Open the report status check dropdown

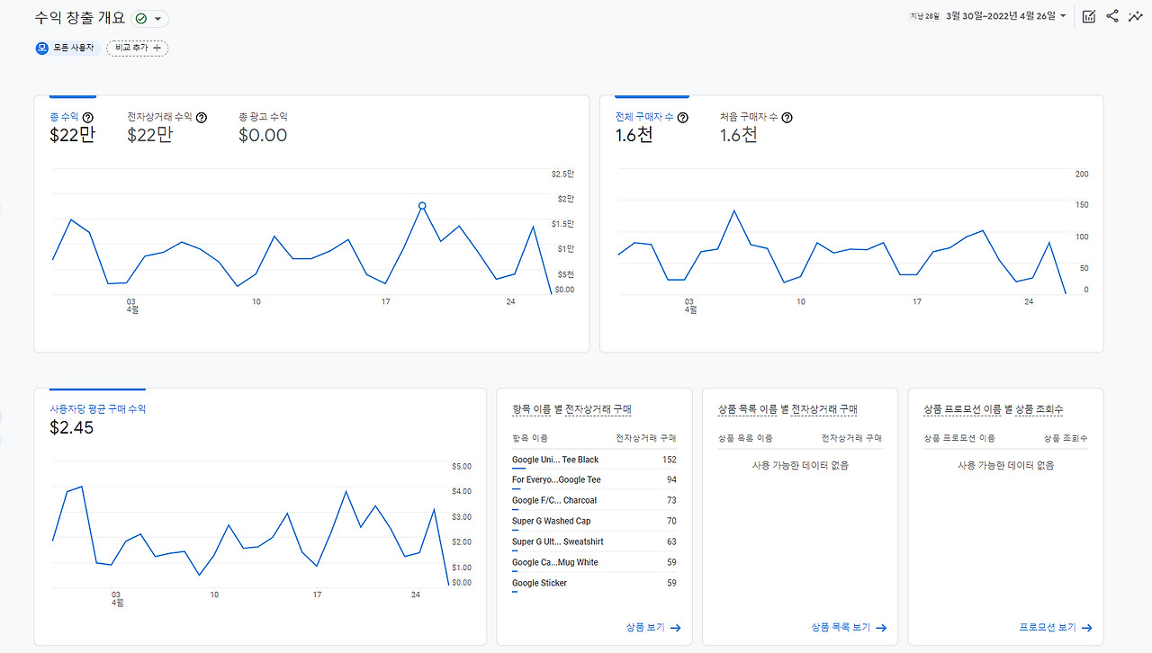click(150, 19)
